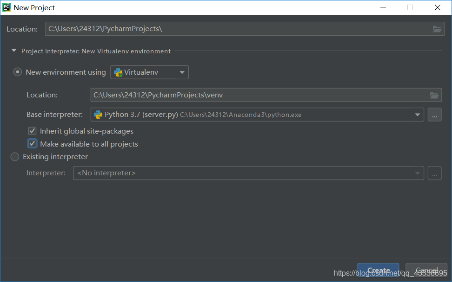Click the Virtualenv icon in environment dropdown
This screenshot has width=452, height=282.
tap(118, 72)
